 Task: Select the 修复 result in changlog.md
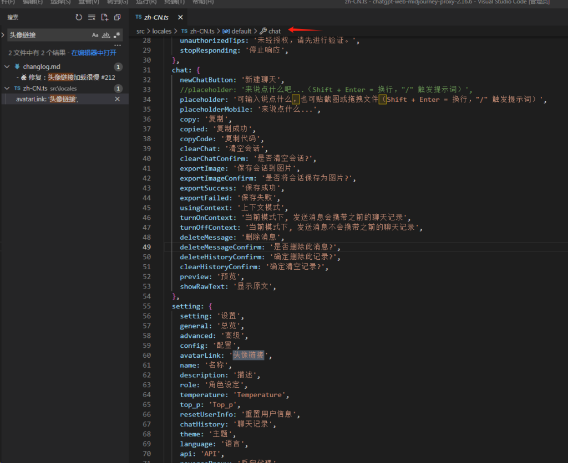67,78
